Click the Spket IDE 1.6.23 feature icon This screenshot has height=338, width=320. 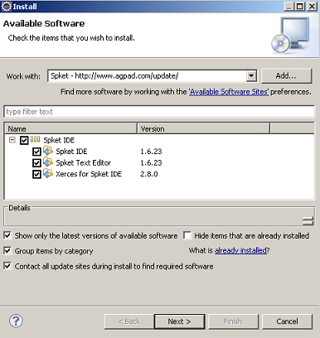48,151
